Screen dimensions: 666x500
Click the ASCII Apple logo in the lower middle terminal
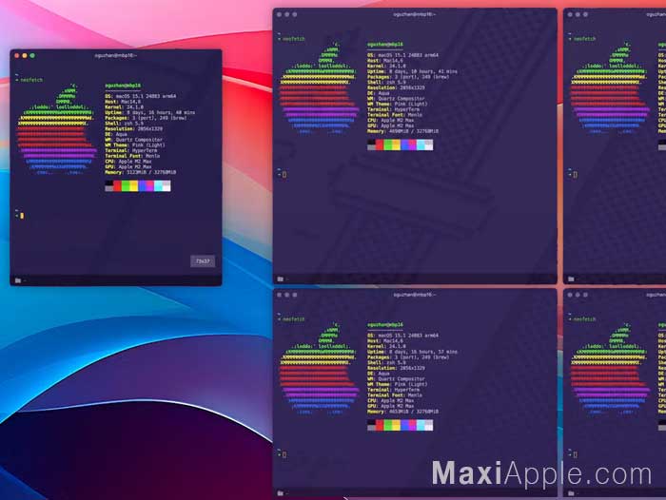(319, 368)
